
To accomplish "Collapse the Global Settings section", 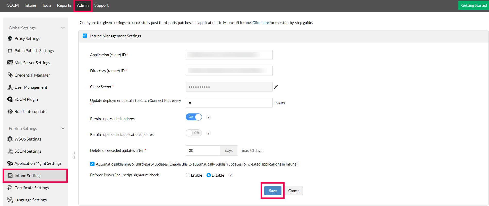I will coord(63,28).
